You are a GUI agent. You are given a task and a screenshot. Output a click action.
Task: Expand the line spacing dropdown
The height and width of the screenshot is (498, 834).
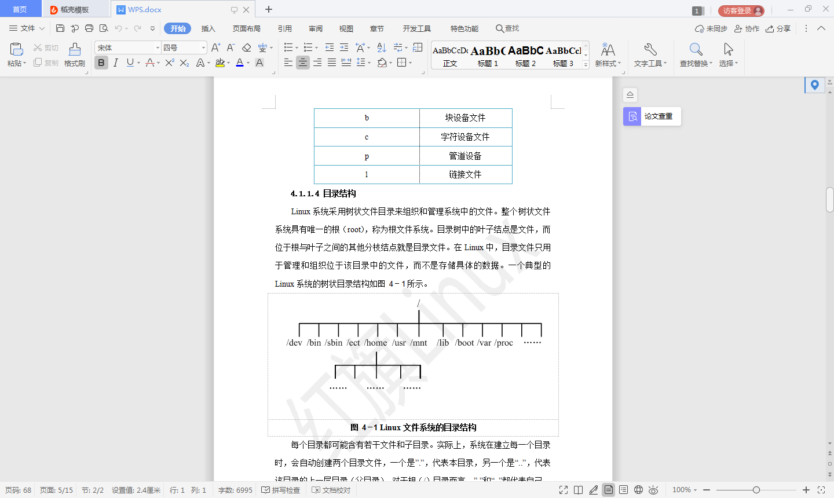click(x=369, y=63)
